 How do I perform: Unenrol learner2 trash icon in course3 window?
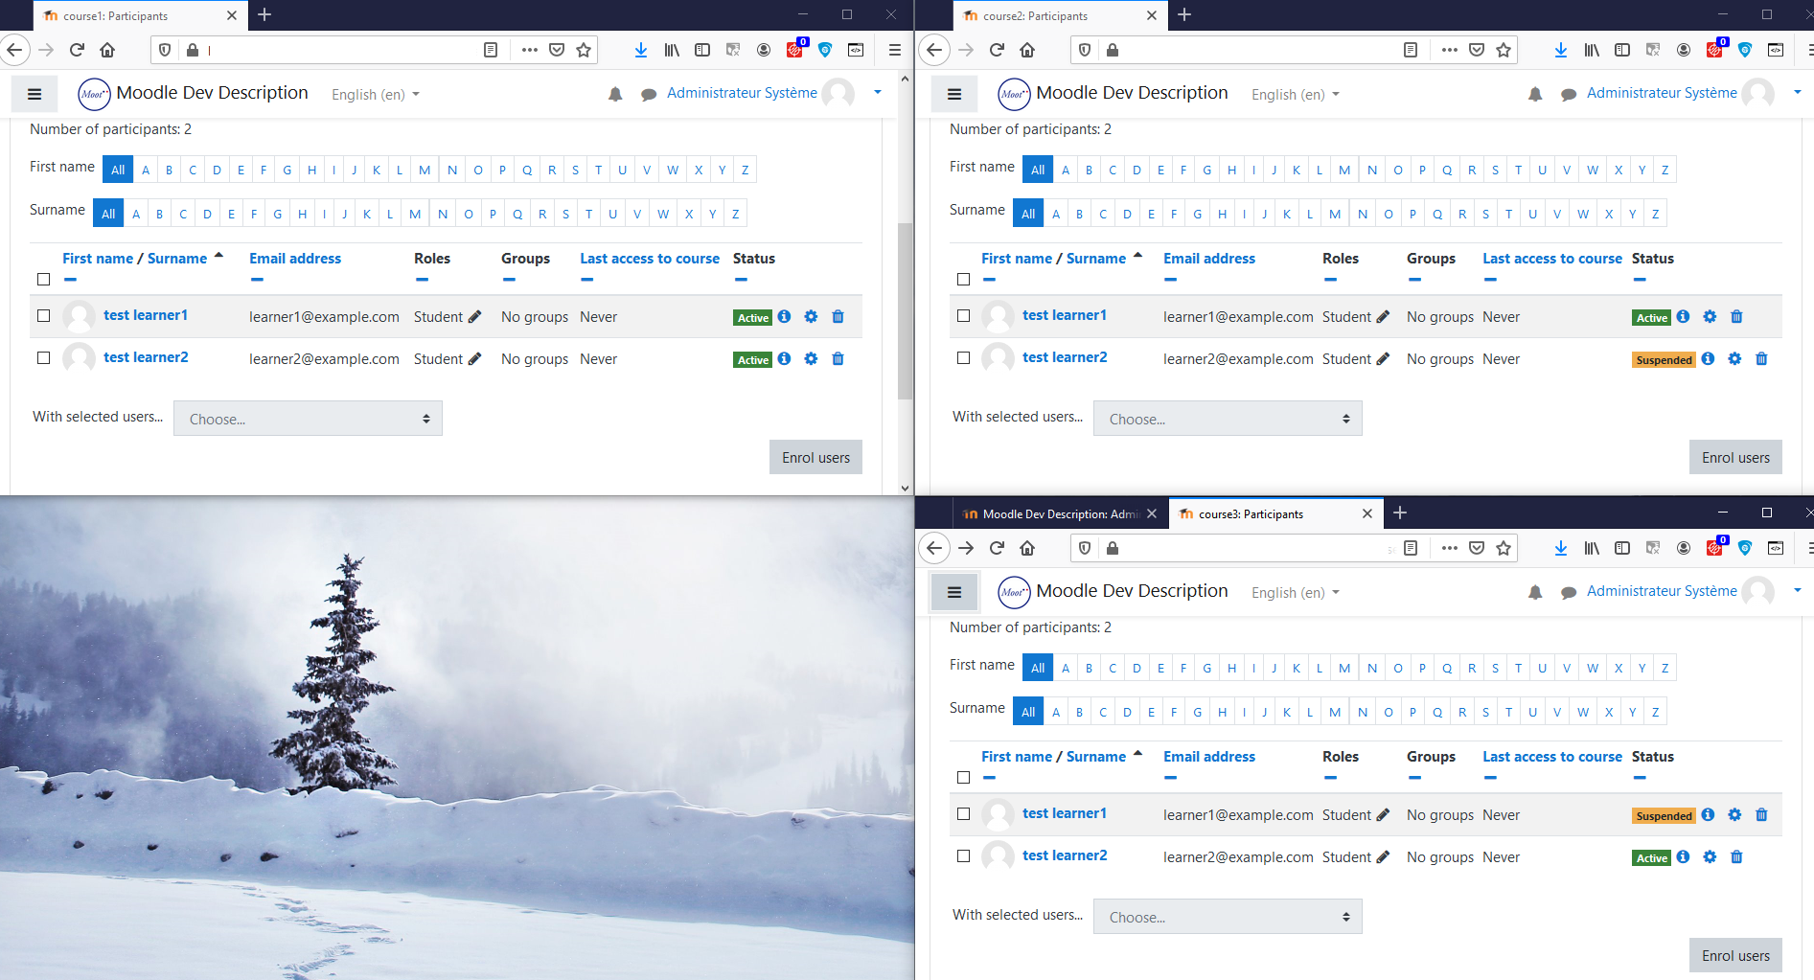coord(1736,857)
